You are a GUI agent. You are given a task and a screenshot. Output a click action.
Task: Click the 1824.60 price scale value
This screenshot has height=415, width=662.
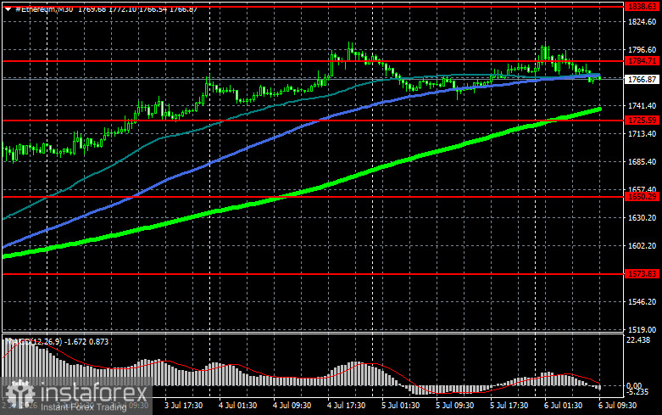click(x=643, y=22)
